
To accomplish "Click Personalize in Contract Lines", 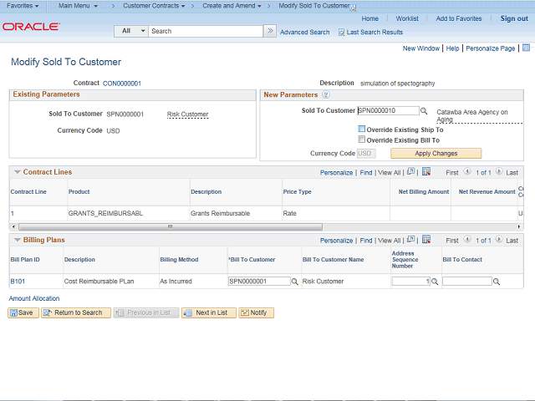I will (336, 173).
